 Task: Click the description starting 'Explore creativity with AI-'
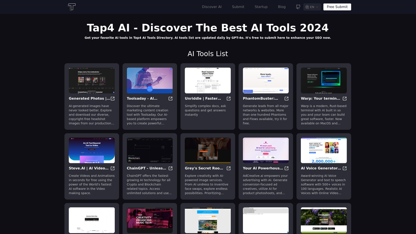pos(206,185)
